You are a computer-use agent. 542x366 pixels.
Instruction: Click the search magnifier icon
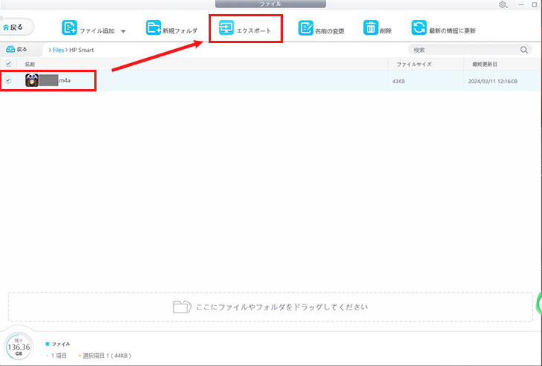524,50
